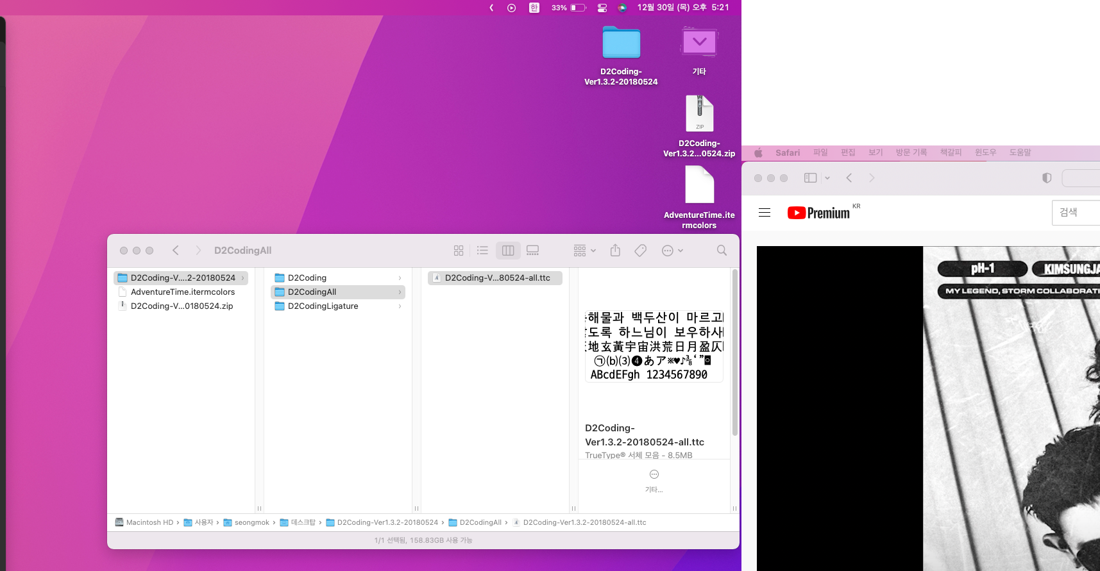Click the Korean input source icon
Image resolution: width=1100 pixels, height=571 pixels.
pyautogui.click(x=534, y=8)
